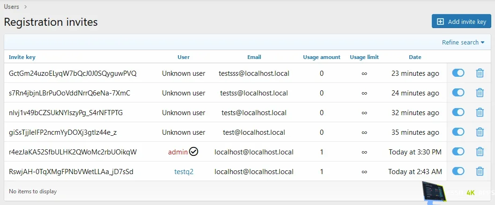Sort table by User column
This screenshot has width=495, height=205.
pyautogui.click(x=184, y=57)
